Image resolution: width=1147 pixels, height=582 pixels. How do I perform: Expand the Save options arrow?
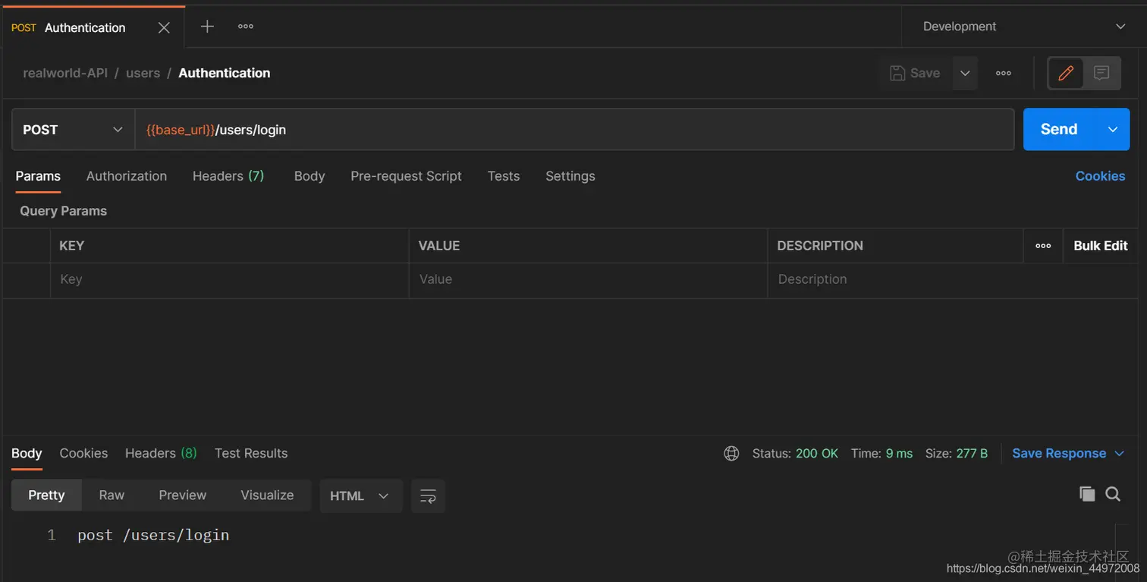965,73
